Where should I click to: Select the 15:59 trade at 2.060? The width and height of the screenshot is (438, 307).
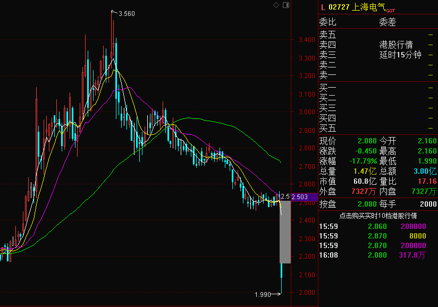click(x=378, y=226)
